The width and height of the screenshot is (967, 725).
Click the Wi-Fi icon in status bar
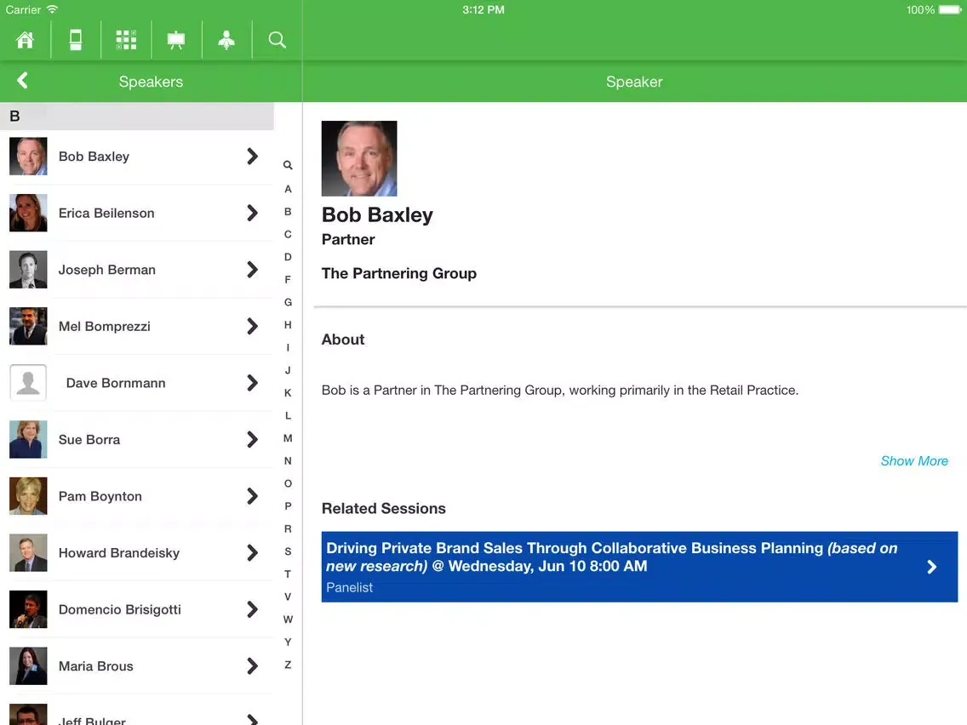point(53,9)
